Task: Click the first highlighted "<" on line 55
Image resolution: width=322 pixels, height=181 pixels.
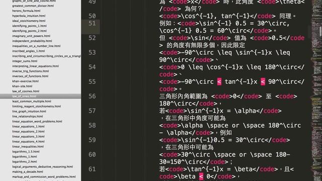Action: coord(219,81)
